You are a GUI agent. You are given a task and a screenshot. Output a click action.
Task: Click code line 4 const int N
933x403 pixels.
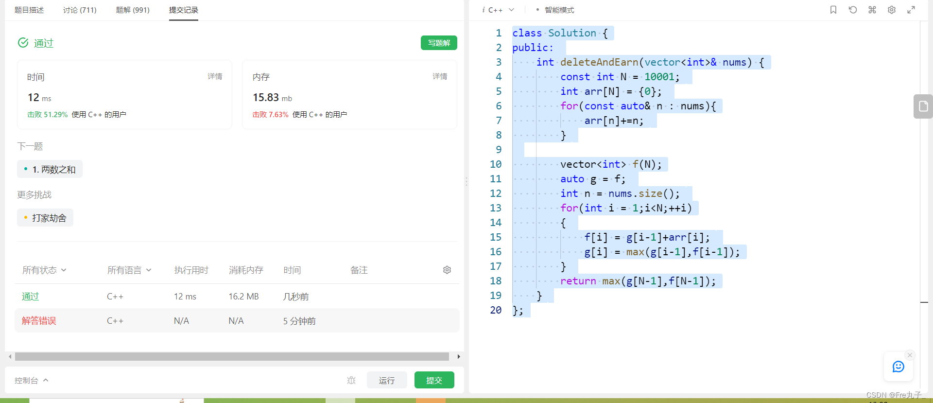click(x=620, y=77)
